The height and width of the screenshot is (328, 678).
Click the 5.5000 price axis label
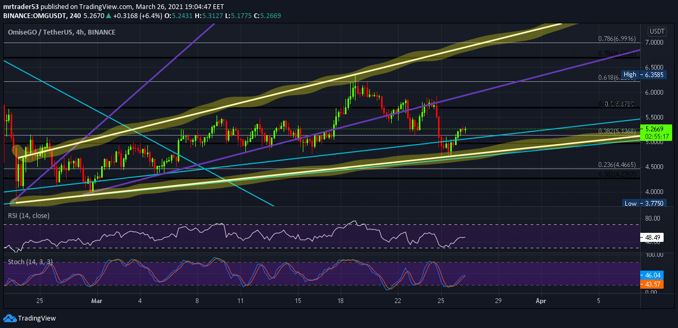coord(655,117)
